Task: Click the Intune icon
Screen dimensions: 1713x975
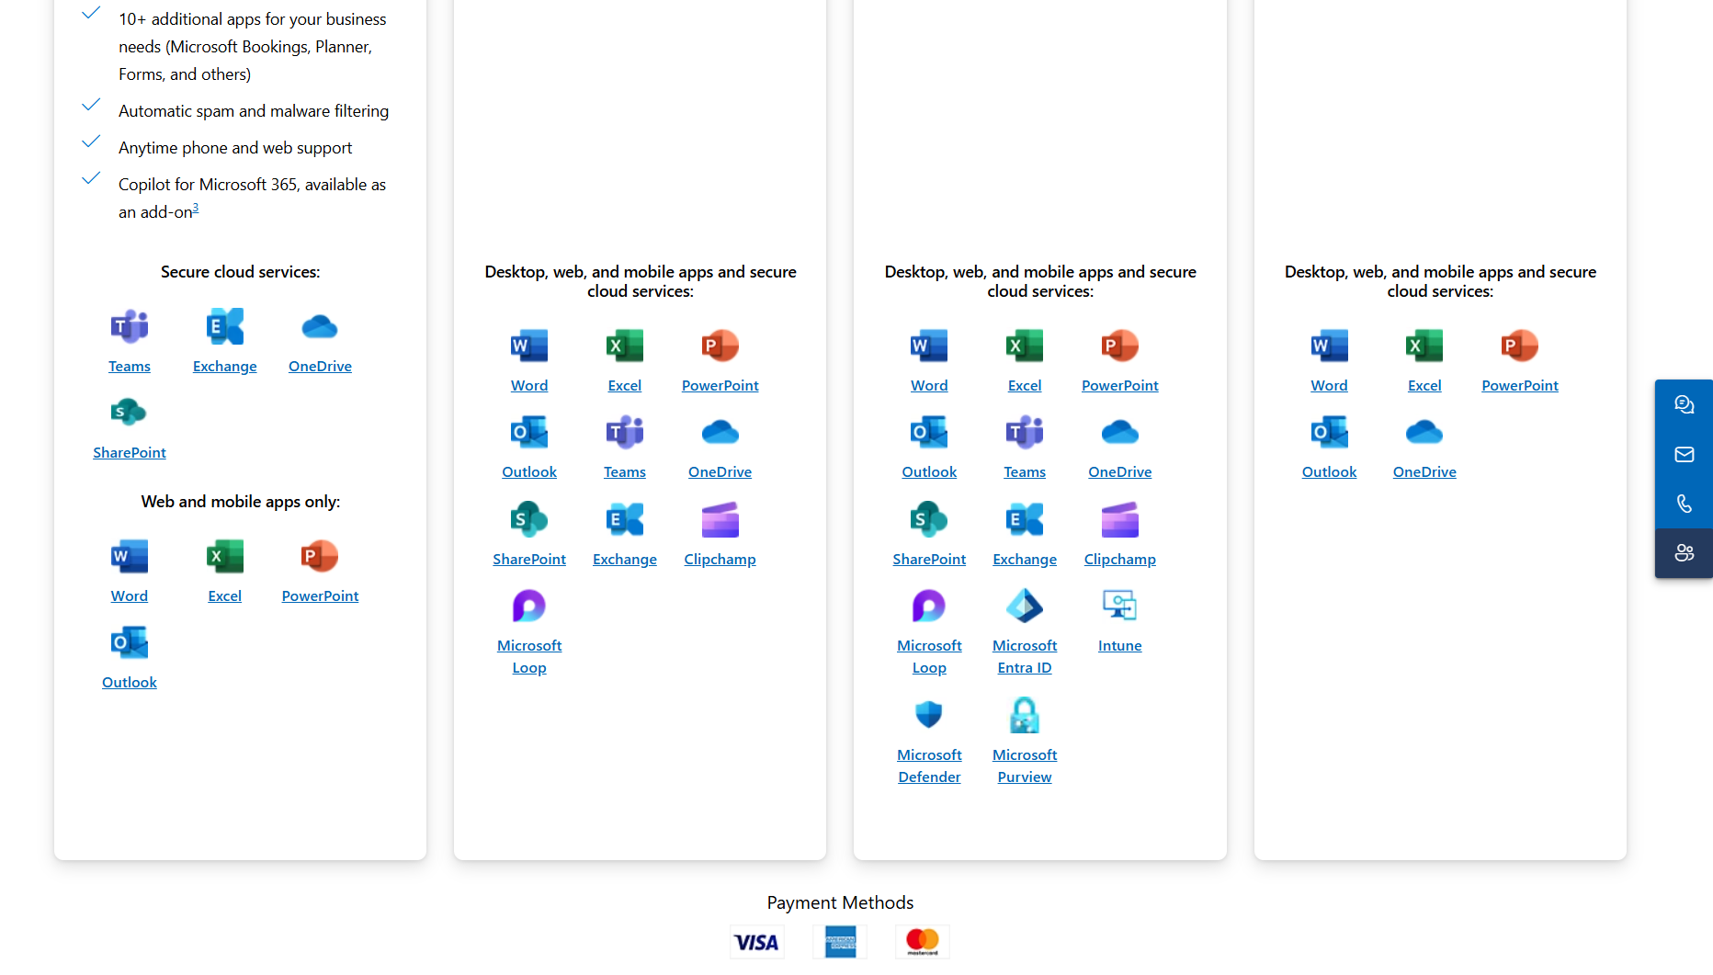Action: (x=1119, y=607)
